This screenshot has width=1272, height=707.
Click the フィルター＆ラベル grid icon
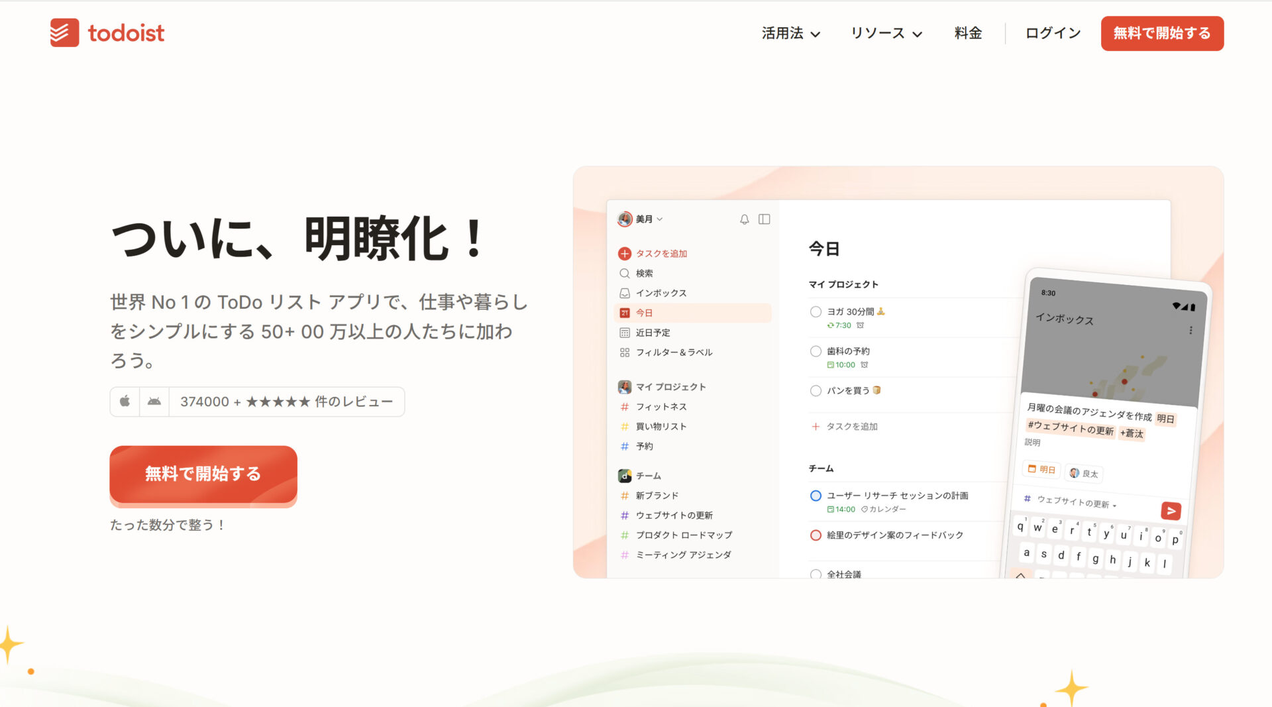pyautogui.click(x=623, y=352)
